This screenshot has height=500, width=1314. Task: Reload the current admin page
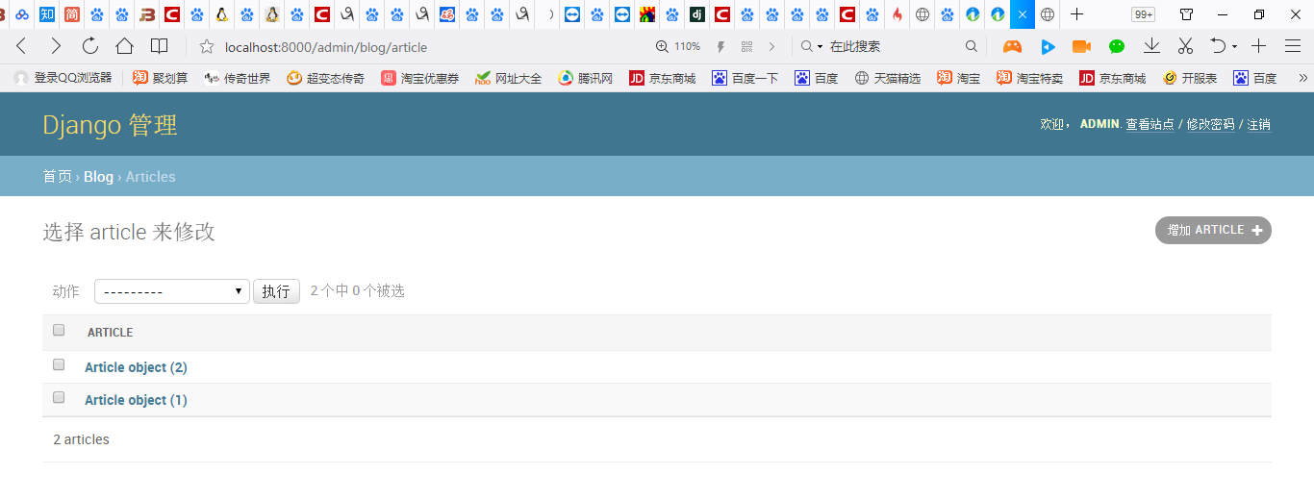coord(90,46)
